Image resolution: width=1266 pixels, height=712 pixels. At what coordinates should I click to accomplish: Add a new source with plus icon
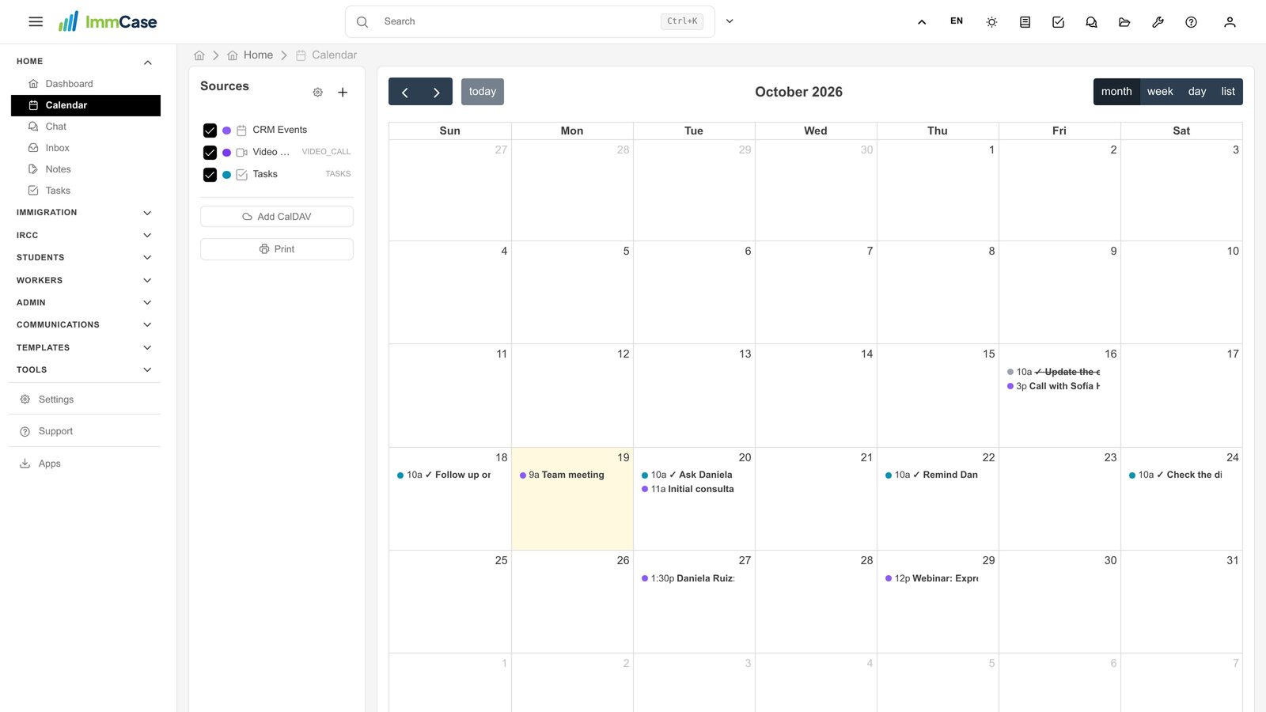click(343, 93)
